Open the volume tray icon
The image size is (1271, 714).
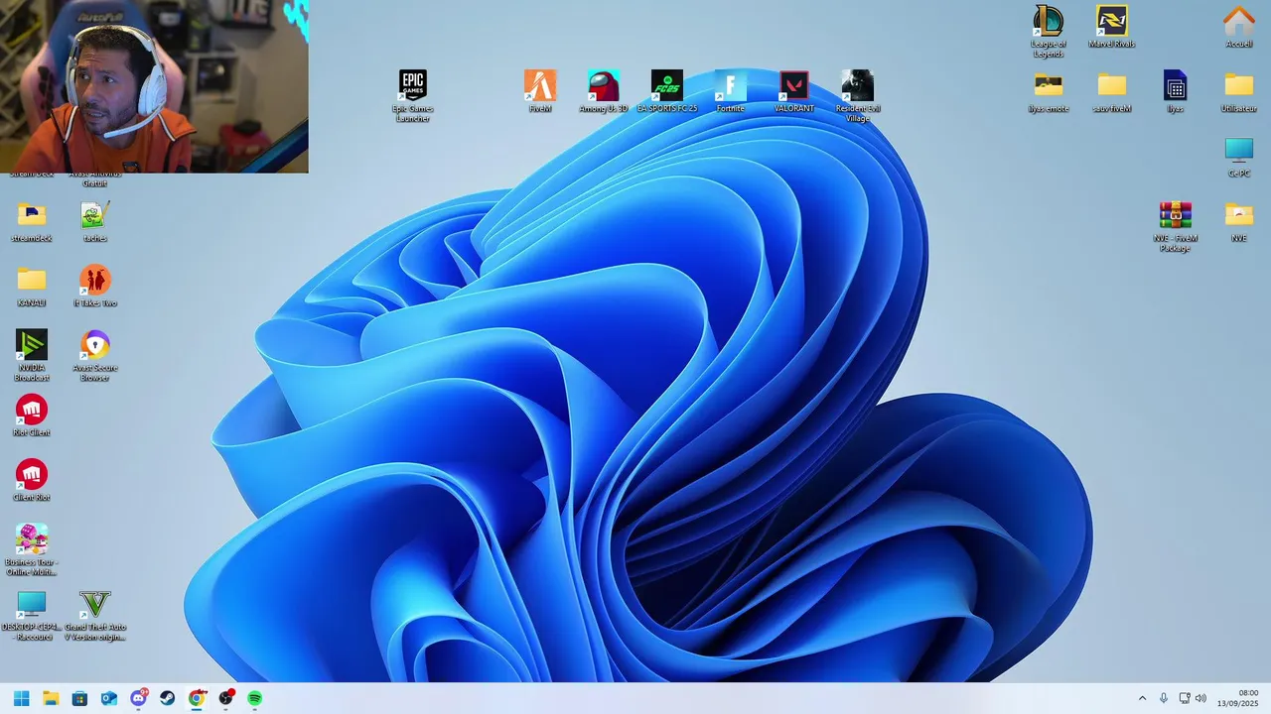click(1200, 698)
